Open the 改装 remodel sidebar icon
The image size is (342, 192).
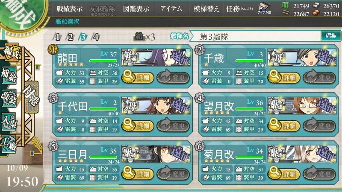pos(9,98)
